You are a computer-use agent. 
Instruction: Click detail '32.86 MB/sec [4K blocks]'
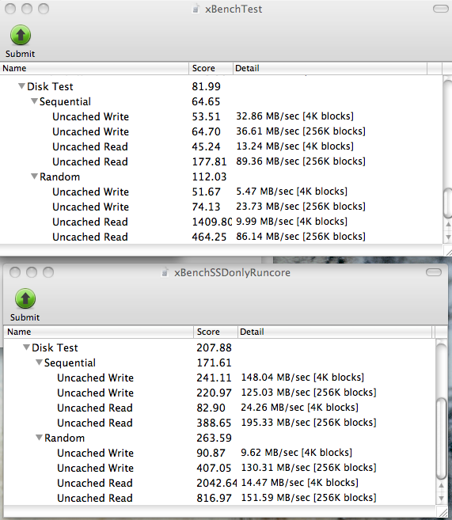click(x=294, y=116)
